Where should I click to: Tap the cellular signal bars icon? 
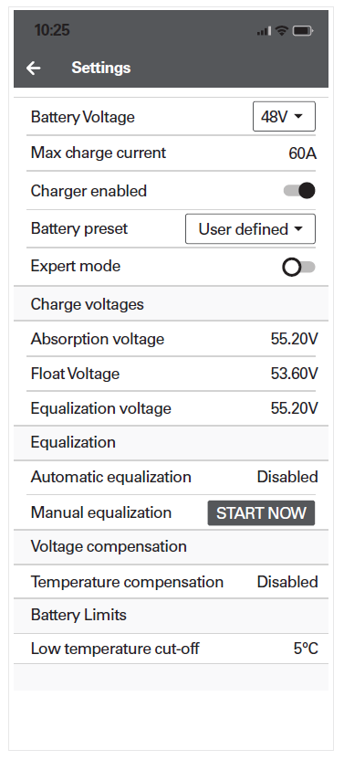click(265, 31)
